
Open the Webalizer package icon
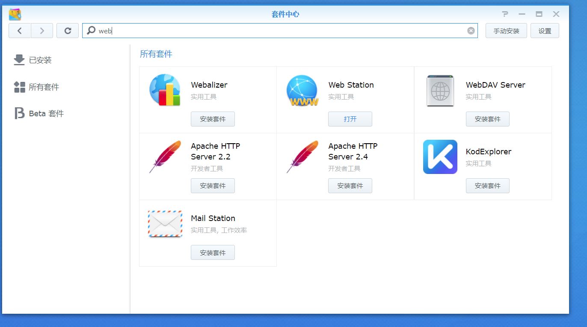click(x=165, y=90)
